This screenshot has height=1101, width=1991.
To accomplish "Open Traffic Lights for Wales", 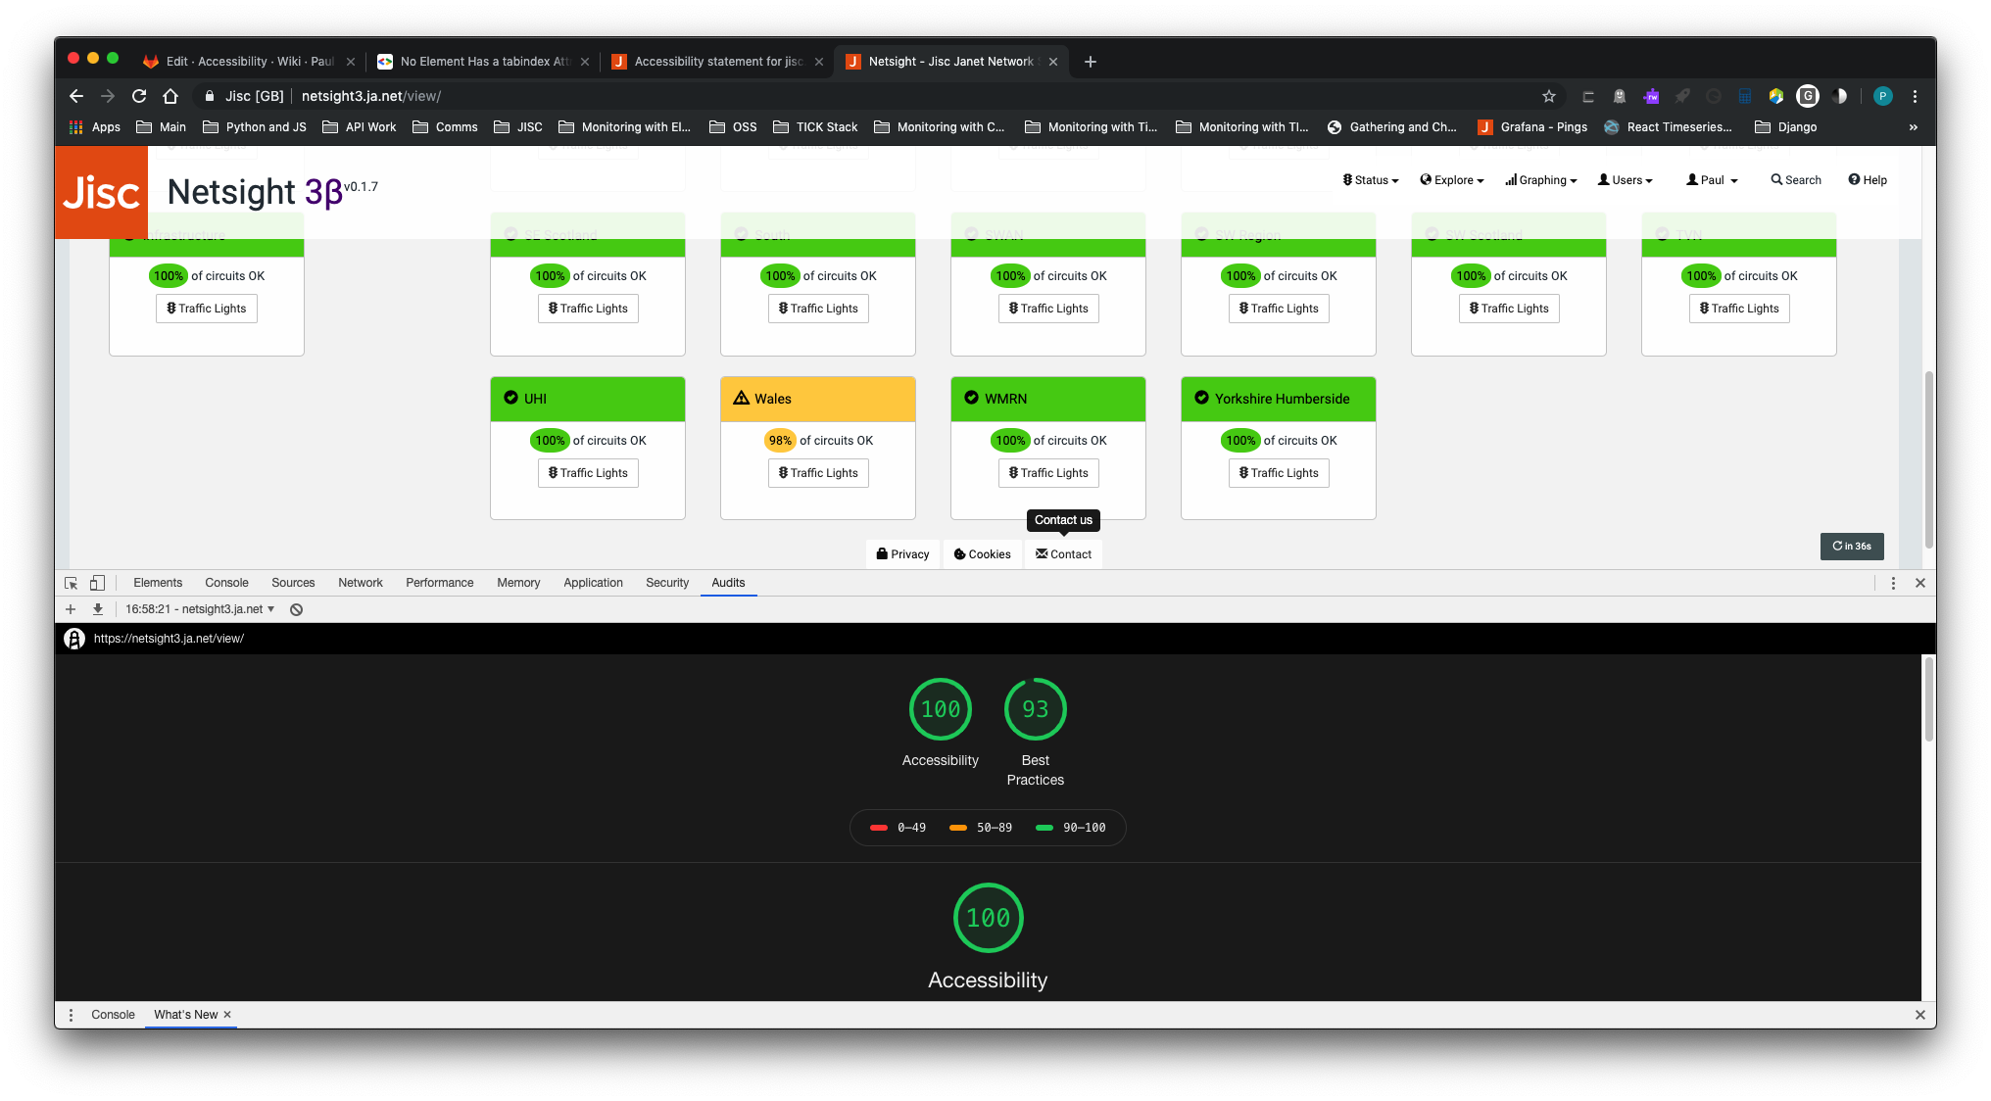I will point(818,473).
